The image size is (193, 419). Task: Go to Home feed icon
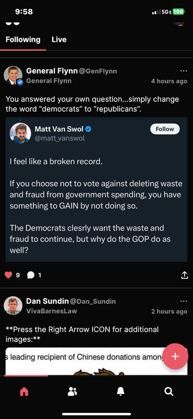point(24,392)
